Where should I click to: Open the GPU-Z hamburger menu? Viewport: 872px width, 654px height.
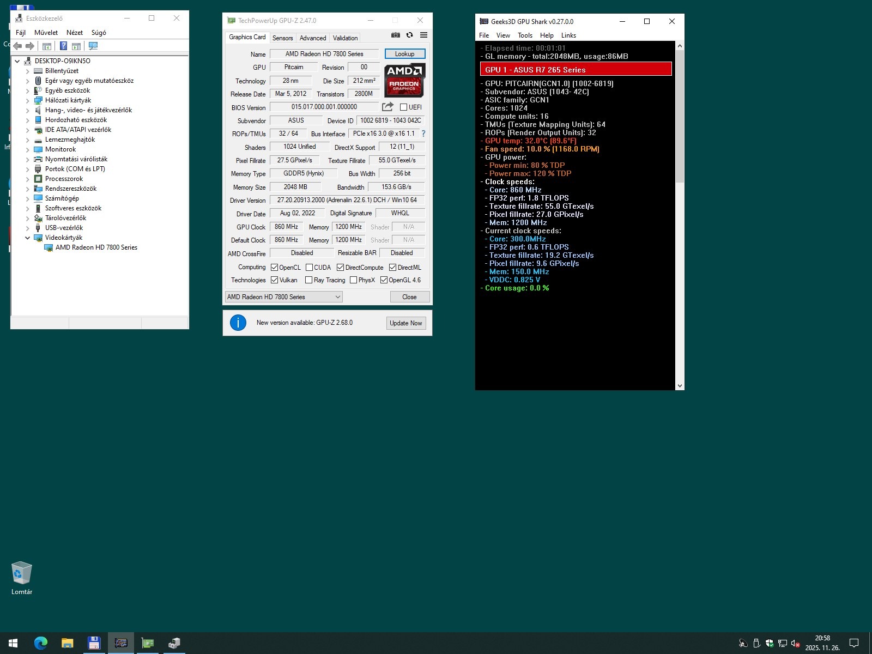click(x=423, y=35)
